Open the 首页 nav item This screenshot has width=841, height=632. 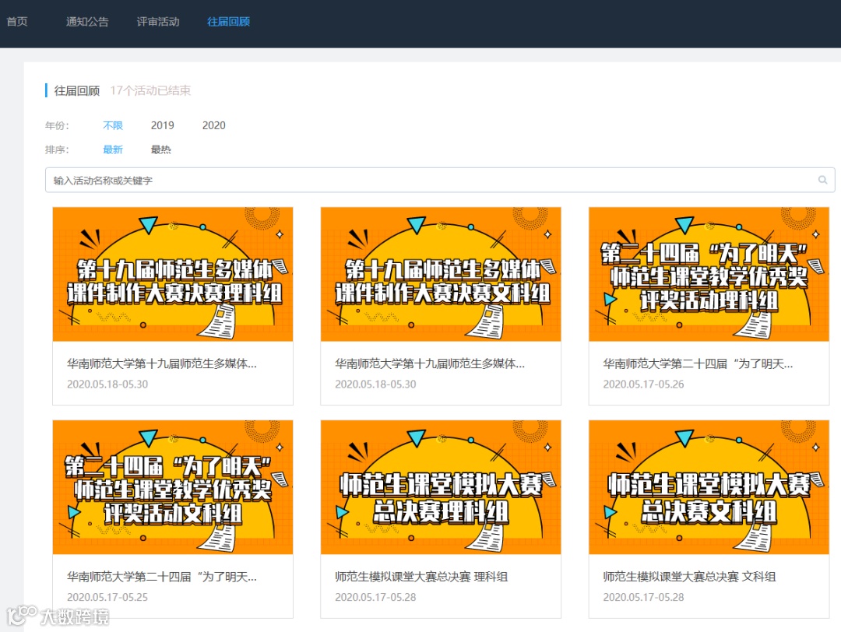pyautogui.click(x=16, y=22)
